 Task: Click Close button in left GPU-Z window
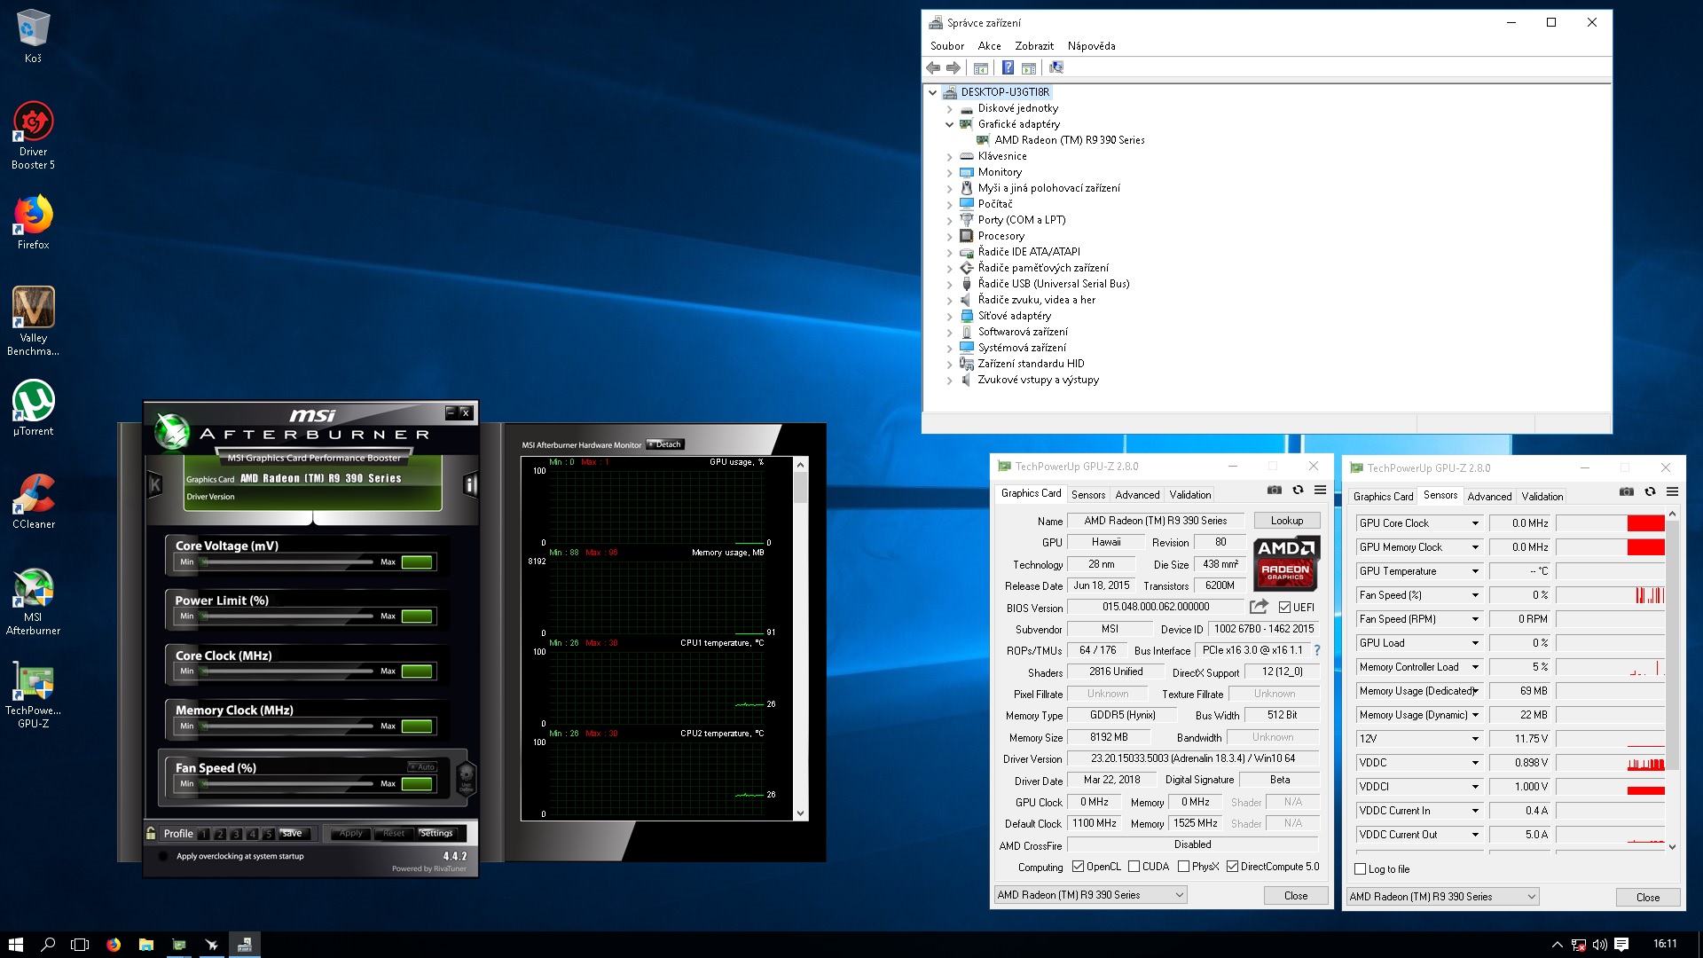1296,896
